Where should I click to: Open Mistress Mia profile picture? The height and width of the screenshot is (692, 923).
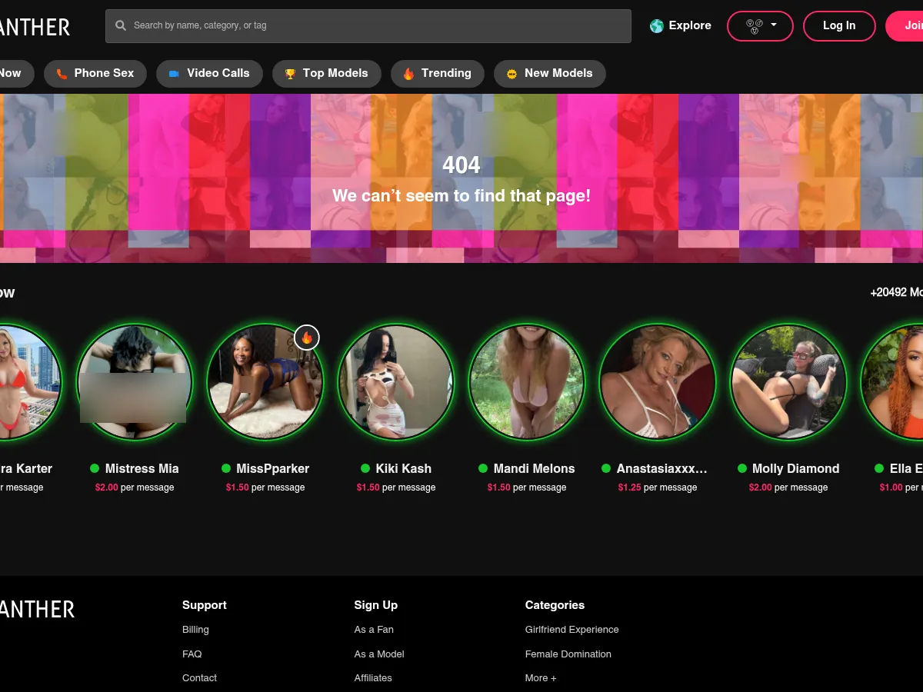[135, 382]
